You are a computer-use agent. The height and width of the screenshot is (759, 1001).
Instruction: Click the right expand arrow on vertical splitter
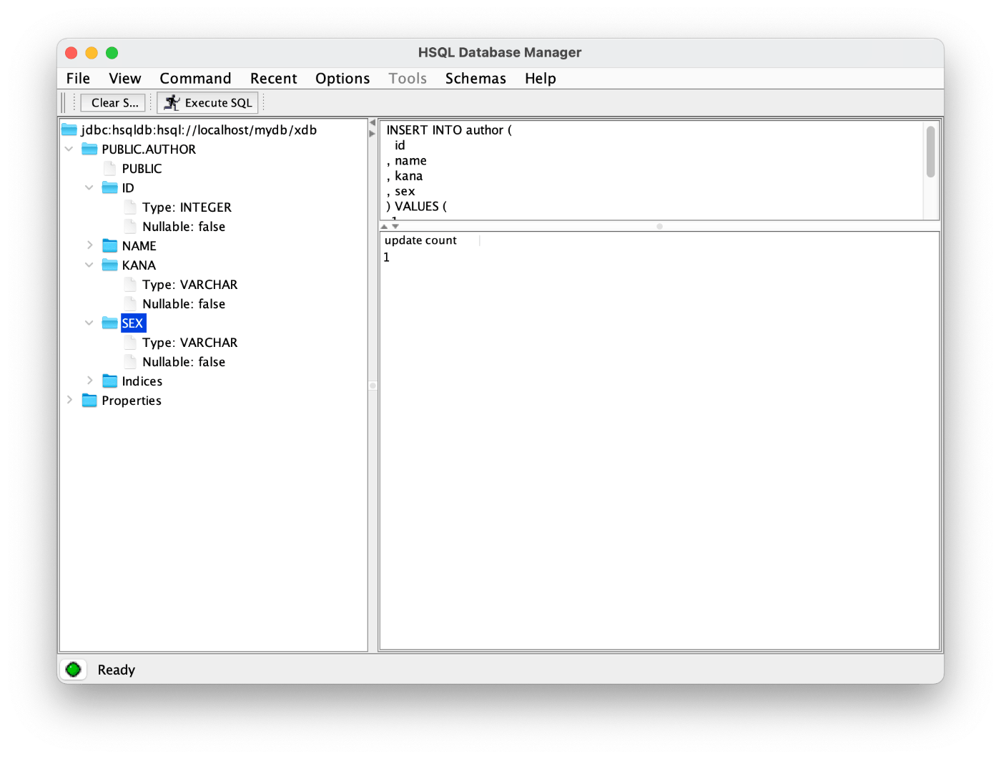click(373, 134)
